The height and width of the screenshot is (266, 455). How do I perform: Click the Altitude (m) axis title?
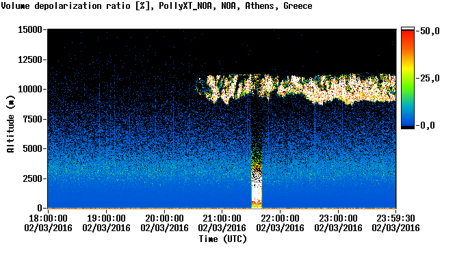point(11,124)
